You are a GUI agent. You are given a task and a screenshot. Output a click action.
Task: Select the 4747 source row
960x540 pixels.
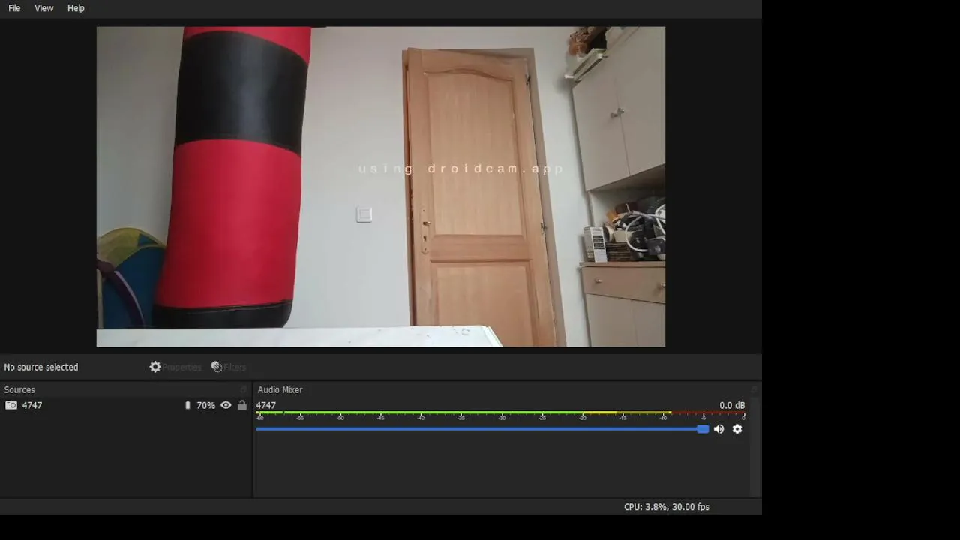[125, 405]
